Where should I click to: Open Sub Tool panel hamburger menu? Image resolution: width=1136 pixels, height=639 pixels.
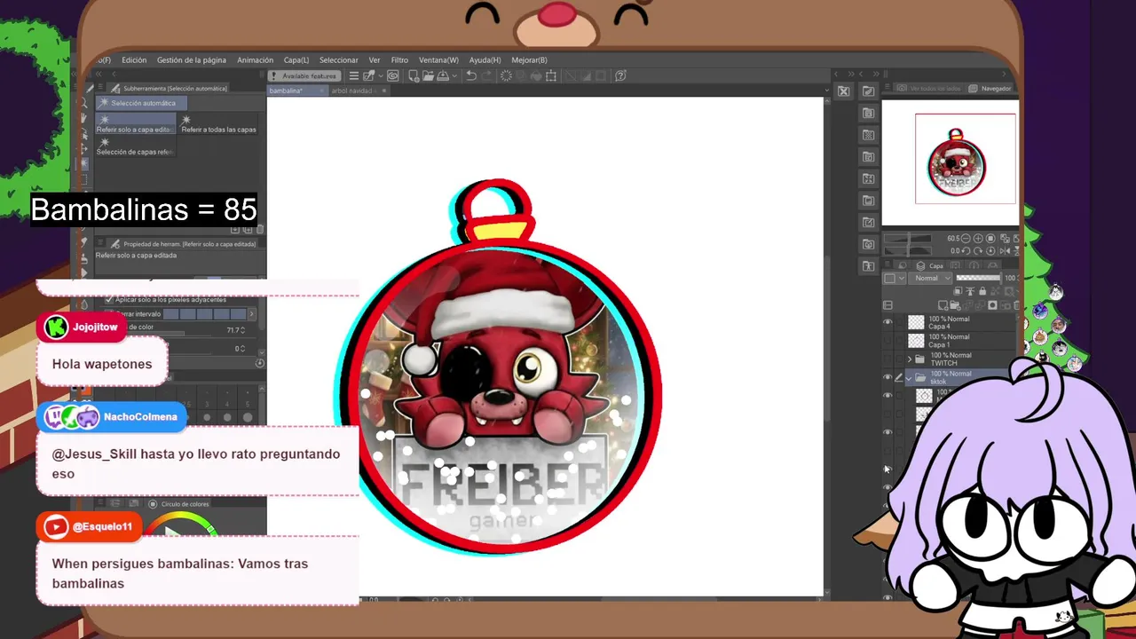click(99, 87)
